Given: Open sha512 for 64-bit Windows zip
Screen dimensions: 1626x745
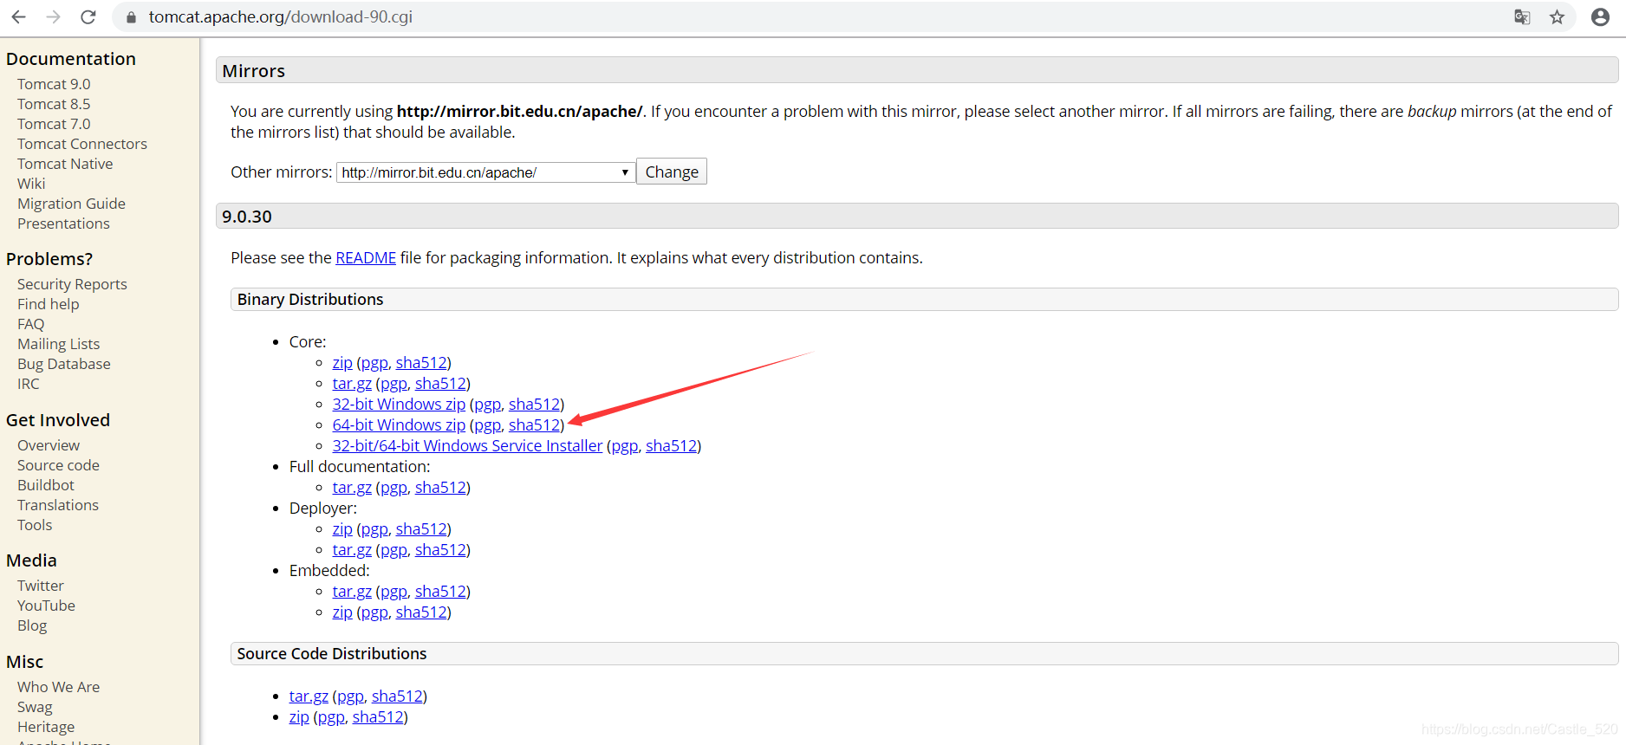Looking at the screenshot, I should [534, 424].
